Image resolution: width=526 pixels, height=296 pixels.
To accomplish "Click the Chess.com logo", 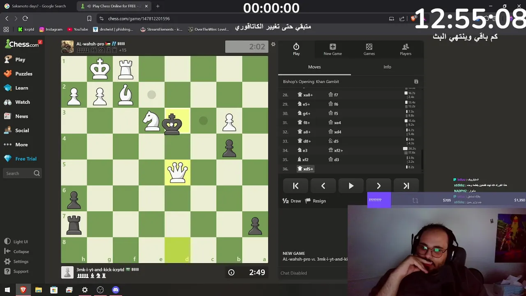I will (x=22, y=44).
